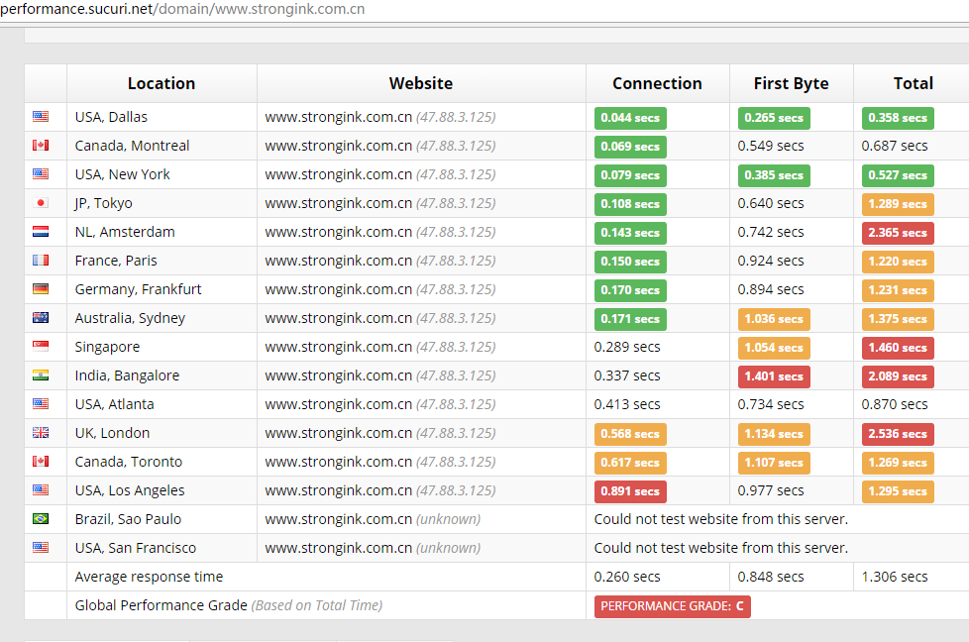The height and width of the screenshot is (642, 969).
Task: Click the Australia flag in Sydney row
Action: click(x=41, y=318)
